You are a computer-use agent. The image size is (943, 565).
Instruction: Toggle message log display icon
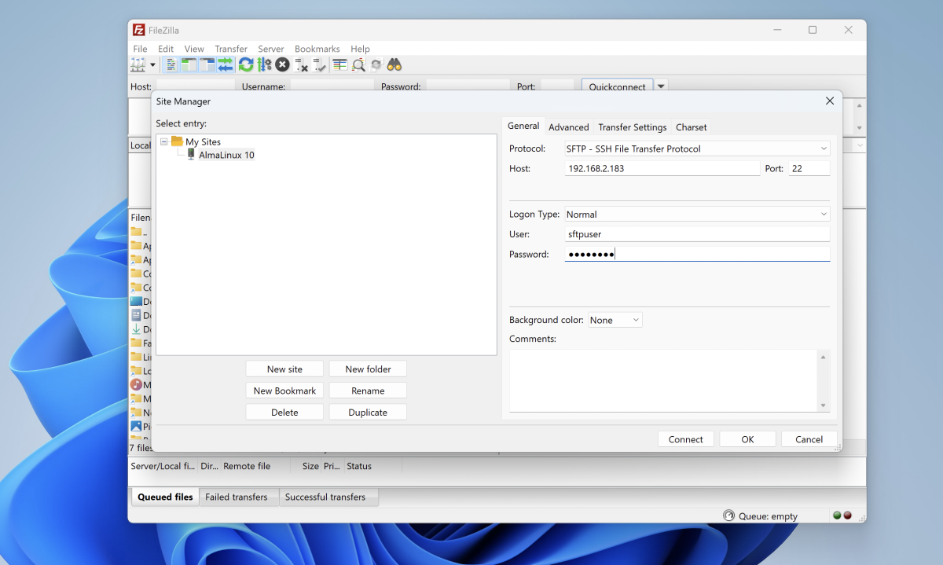(x=171, y=65)
